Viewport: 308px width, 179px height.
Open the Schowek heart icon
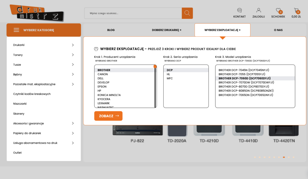278,10
